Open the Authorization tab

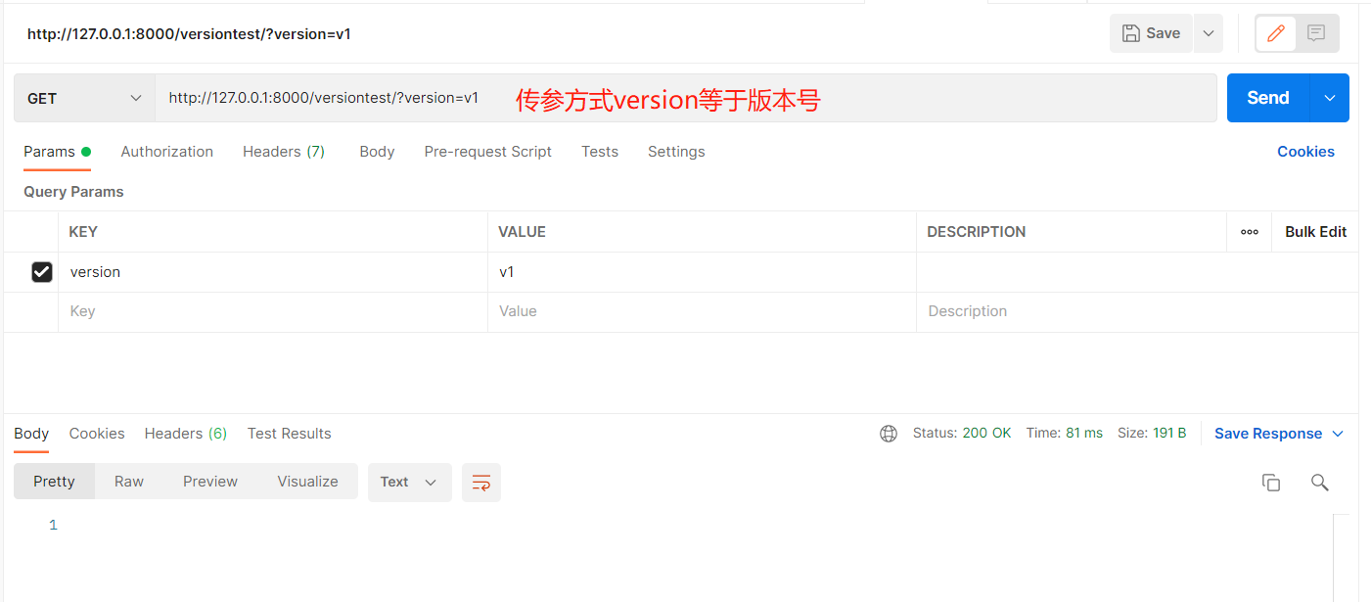tap(167, 152)
